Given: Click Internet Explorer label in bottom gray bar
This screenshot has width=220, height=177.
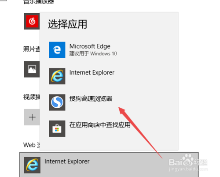Looking at the screenshot, I should point(67,162).
